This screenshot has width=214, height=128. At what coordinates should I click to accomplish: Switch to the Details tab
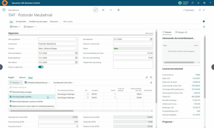(167, 32)
